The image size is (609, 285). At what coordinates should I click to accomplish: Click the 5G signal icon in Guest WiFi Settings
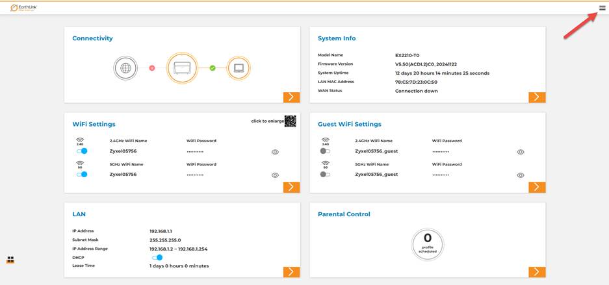pos(326,164)
